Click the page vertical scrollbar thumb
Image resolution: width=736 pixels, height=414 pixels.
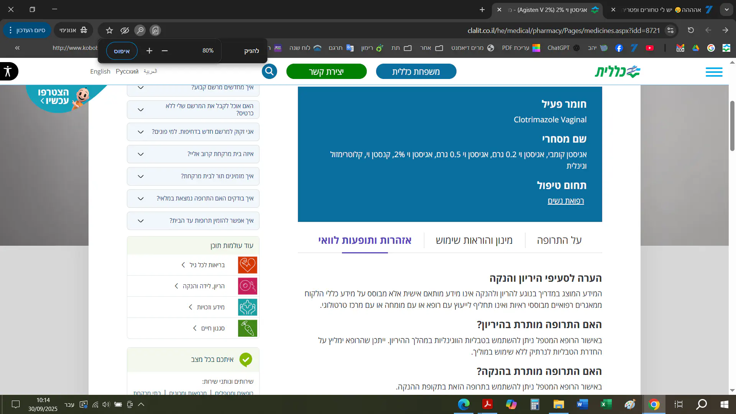(732, 126)
